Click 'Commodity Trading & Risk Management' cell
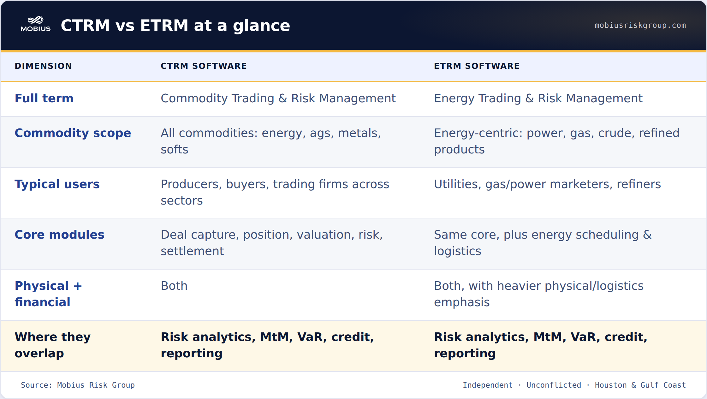The image size is (707, 399). click(278, 98)
